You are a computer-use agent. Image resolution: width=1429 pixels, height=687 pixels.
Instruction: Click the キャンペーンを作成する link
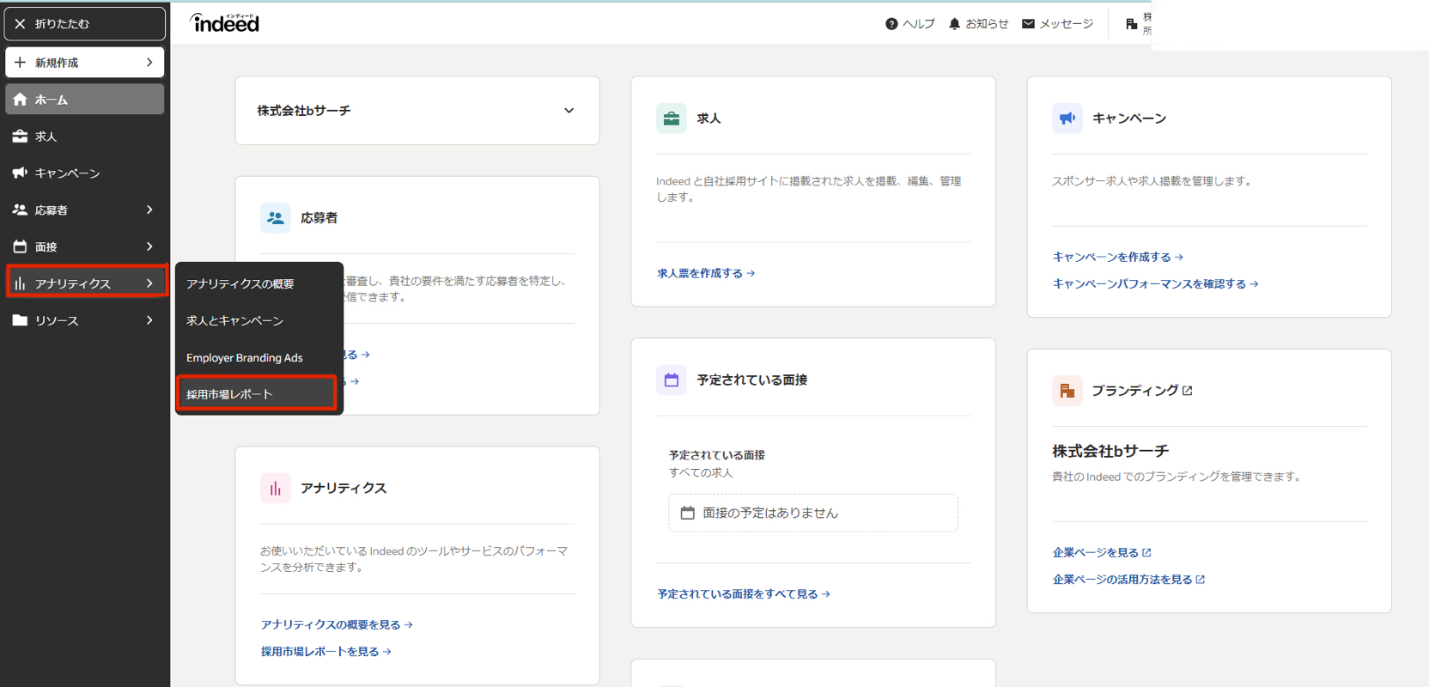(x=1118, y=257)
